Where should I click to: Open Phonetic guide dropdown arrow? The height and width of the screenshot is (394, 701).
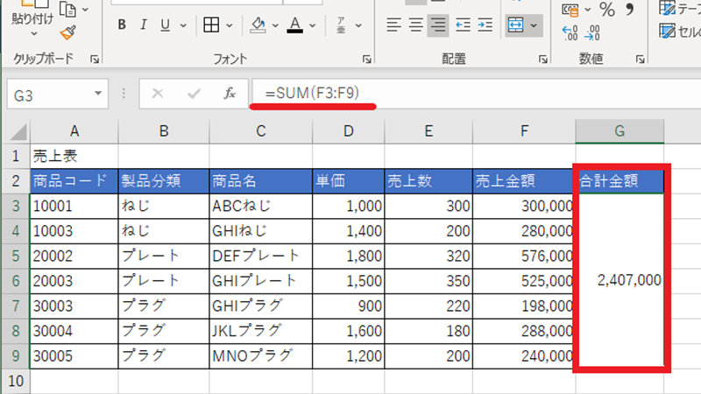click(x=358, y=25)
